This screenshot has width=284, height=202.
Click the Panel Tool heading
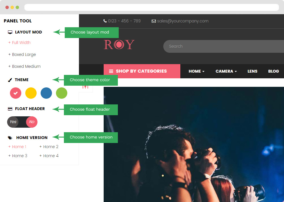(18, 21)
